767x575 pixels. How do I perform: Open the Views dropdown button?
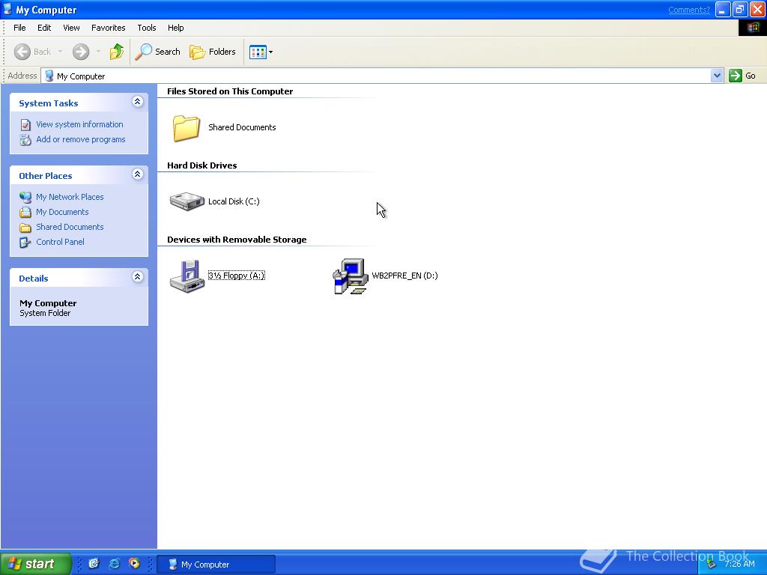[261, 52]
